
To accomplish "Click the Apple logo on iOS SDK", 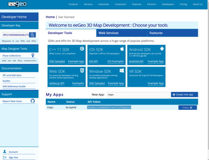I will (x=122, y=49).
